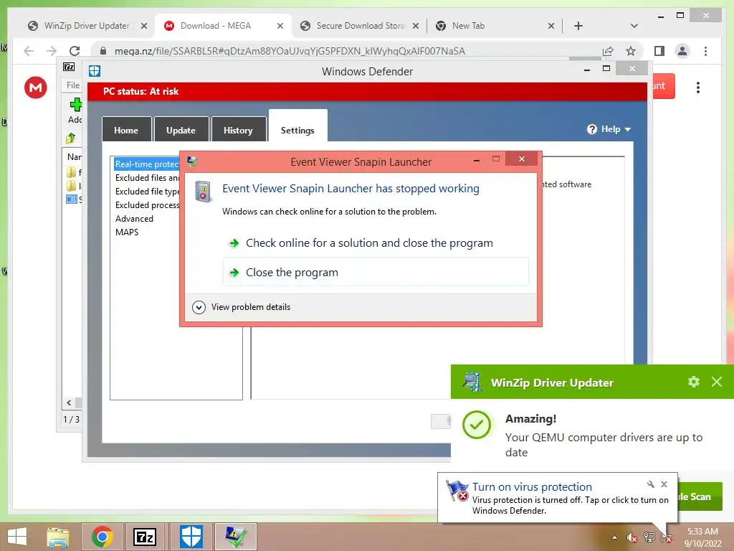Select the MAPS setting
Image resolution: width=734 pixels, height=551 pixels.
click(127, 232)
